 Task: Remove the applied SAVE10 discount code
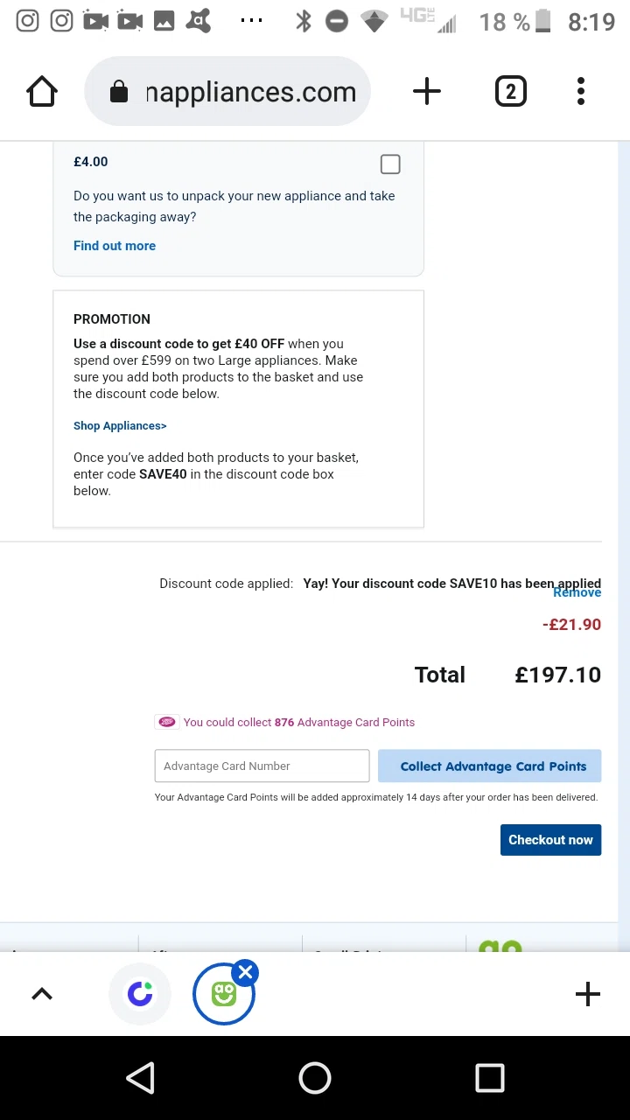577,594
